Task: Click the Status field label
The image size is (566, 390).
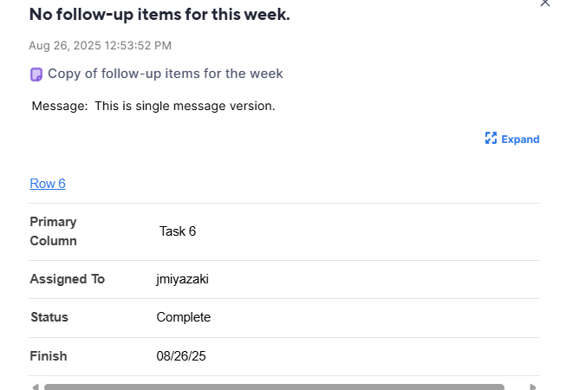Action: tap(49, 317)
